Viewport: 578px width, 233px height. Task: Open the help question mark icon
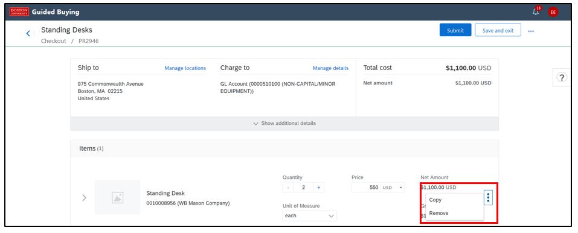pyautogui.click(x=562, y=77)
